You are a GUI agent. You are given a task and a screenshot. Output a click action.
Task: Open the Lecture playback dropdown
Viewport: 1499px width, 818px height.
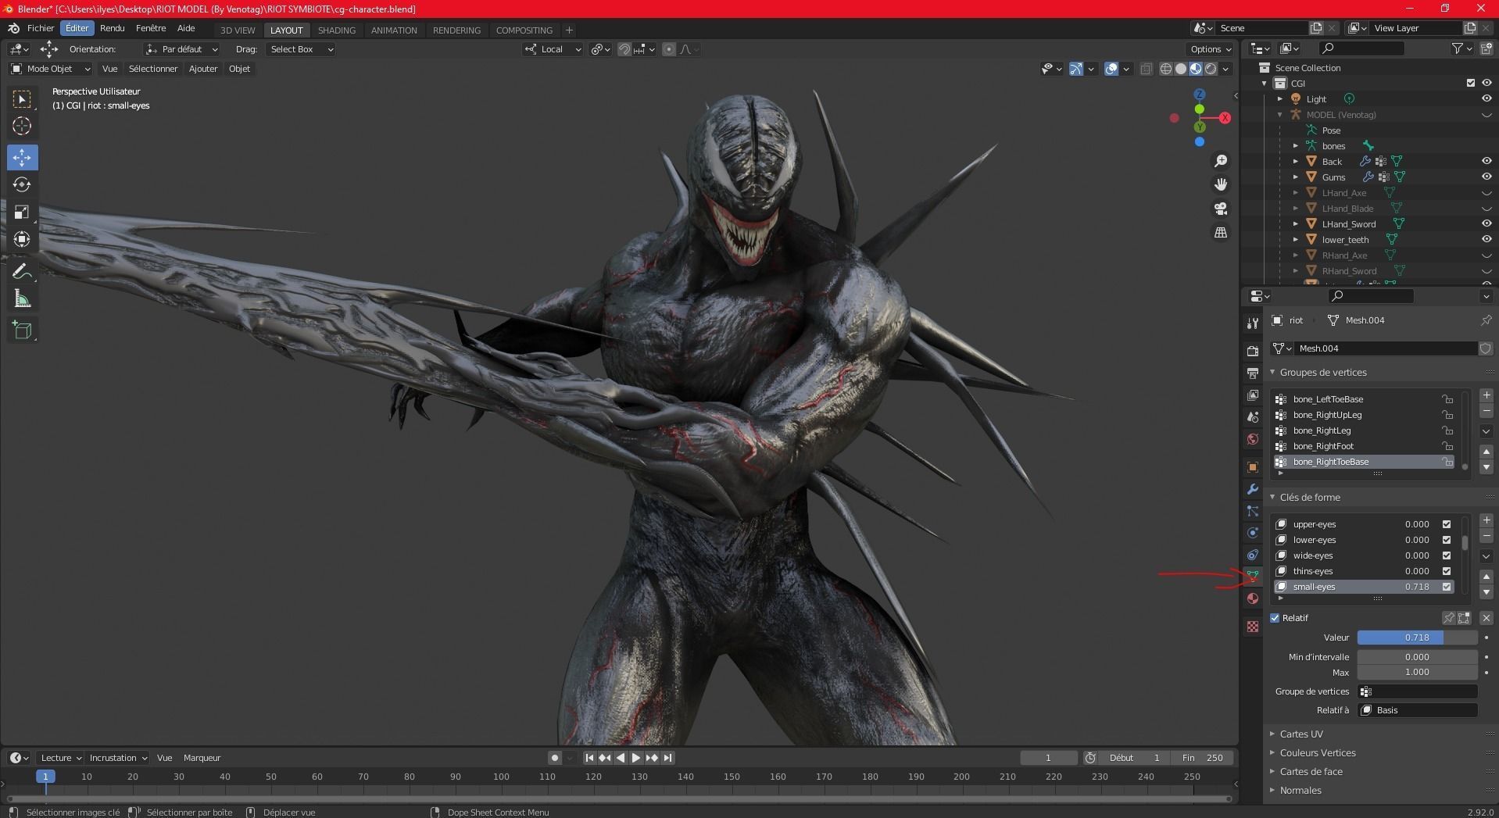click(x=61, y=758)
